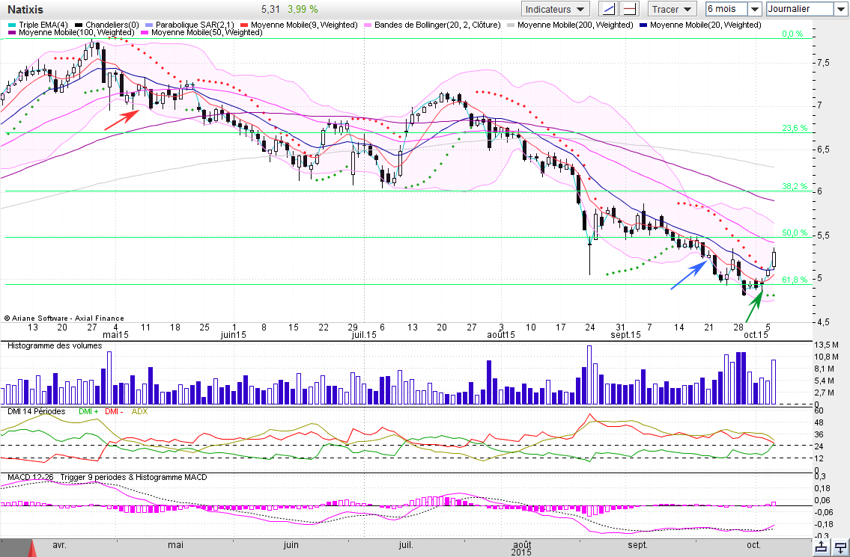Click oct. on the bottom timeline
Image resolution: width=850 pixels, height=557 pixels.
pyautogui.click(x=753, y=544)
